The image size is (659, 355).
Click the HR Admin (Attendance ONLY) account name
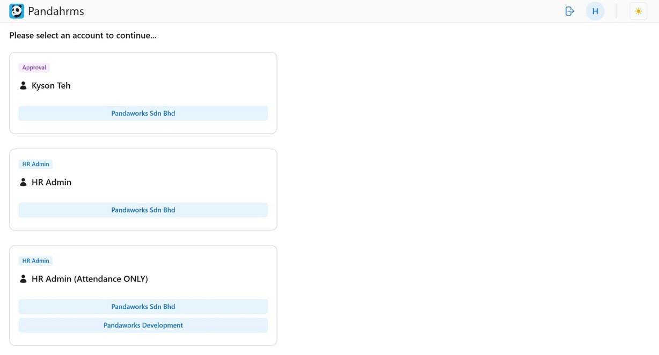90,279
